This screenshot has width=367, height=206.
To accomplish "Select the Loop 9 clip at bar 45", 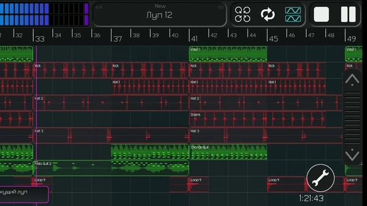I will (287, 184).
